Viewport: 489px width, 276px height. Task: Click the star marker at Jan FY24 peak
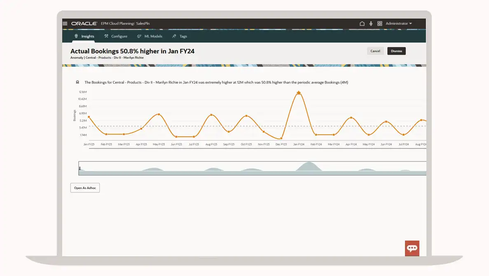pos(299,93)
